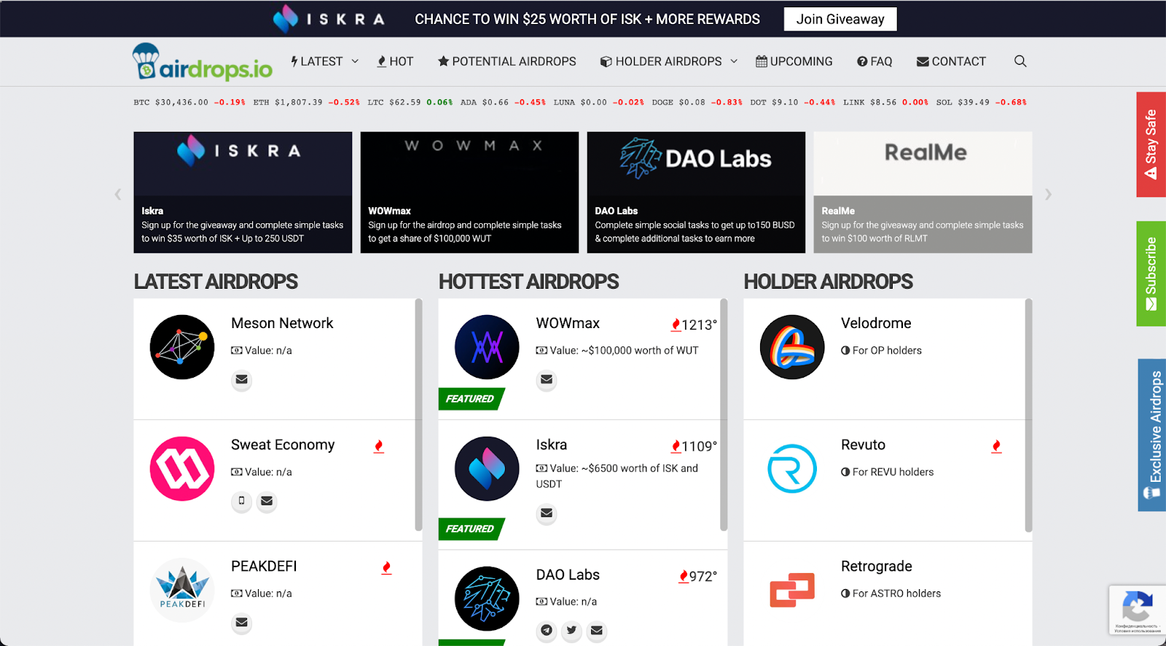Screen dimensions: 1166x646
Task: Click the top banner giveaway headline text
Action: (x=587, y=19)
